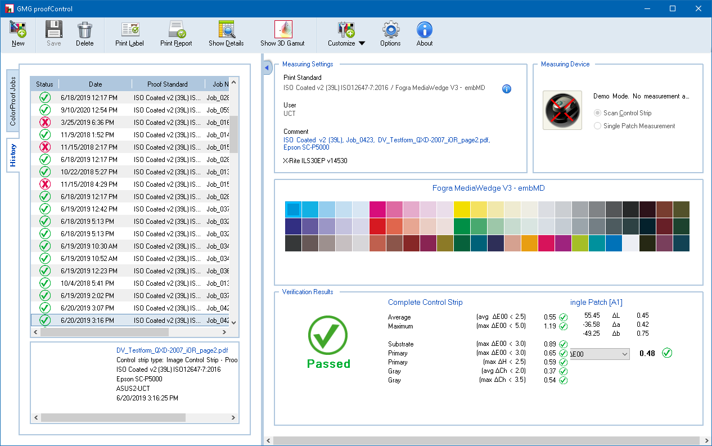The height and width of the screenshot is (446, 712).
Task: Expand the Customize dropdown arrow
Action: (x=362, y=43)
